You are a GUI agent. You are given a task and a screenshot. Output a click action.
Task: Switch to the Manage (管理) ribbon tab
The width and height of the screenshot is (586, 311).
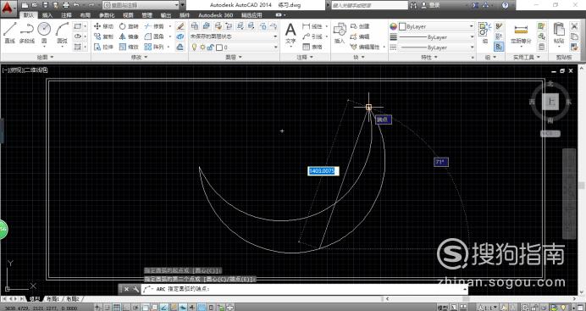tap(146, 15)
